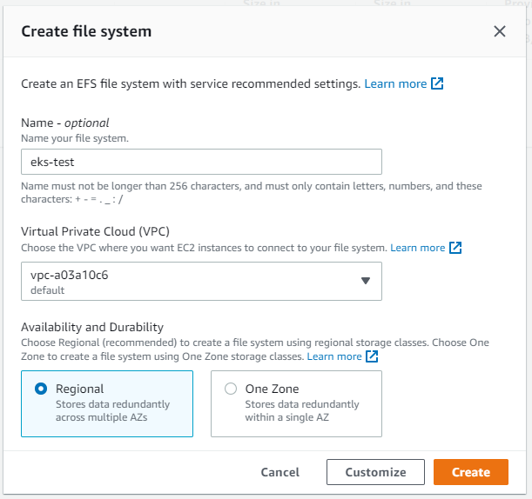The image size is (532, 499).
Task: Click the Name input field containing eks-test
Action: click(201, 162)
